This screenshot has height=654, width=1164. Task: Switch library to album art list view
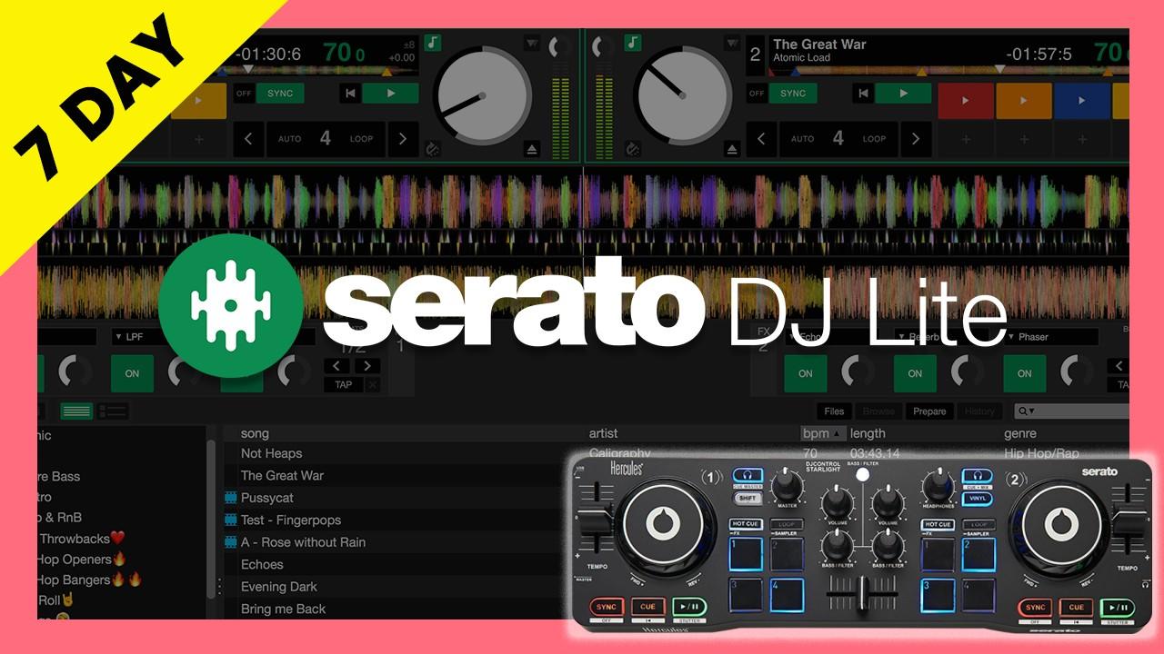coord(113,411)
